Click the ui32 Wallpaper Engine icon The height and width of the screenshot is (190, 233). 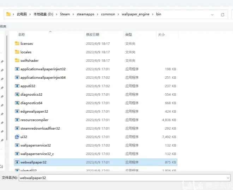(x=17, y=137)
